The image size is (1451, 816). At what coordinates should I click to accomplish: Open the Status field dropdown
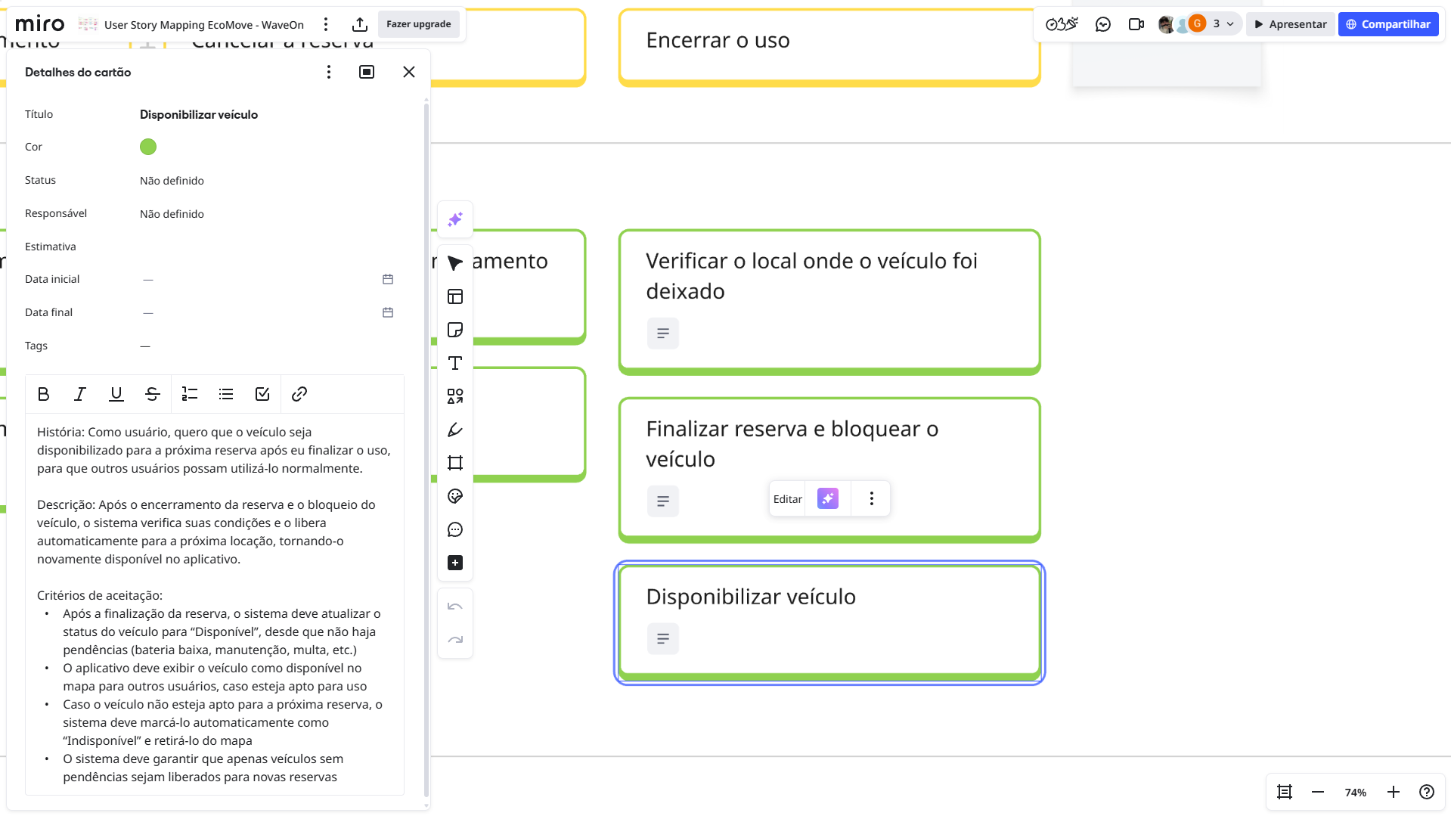[172, 181]
